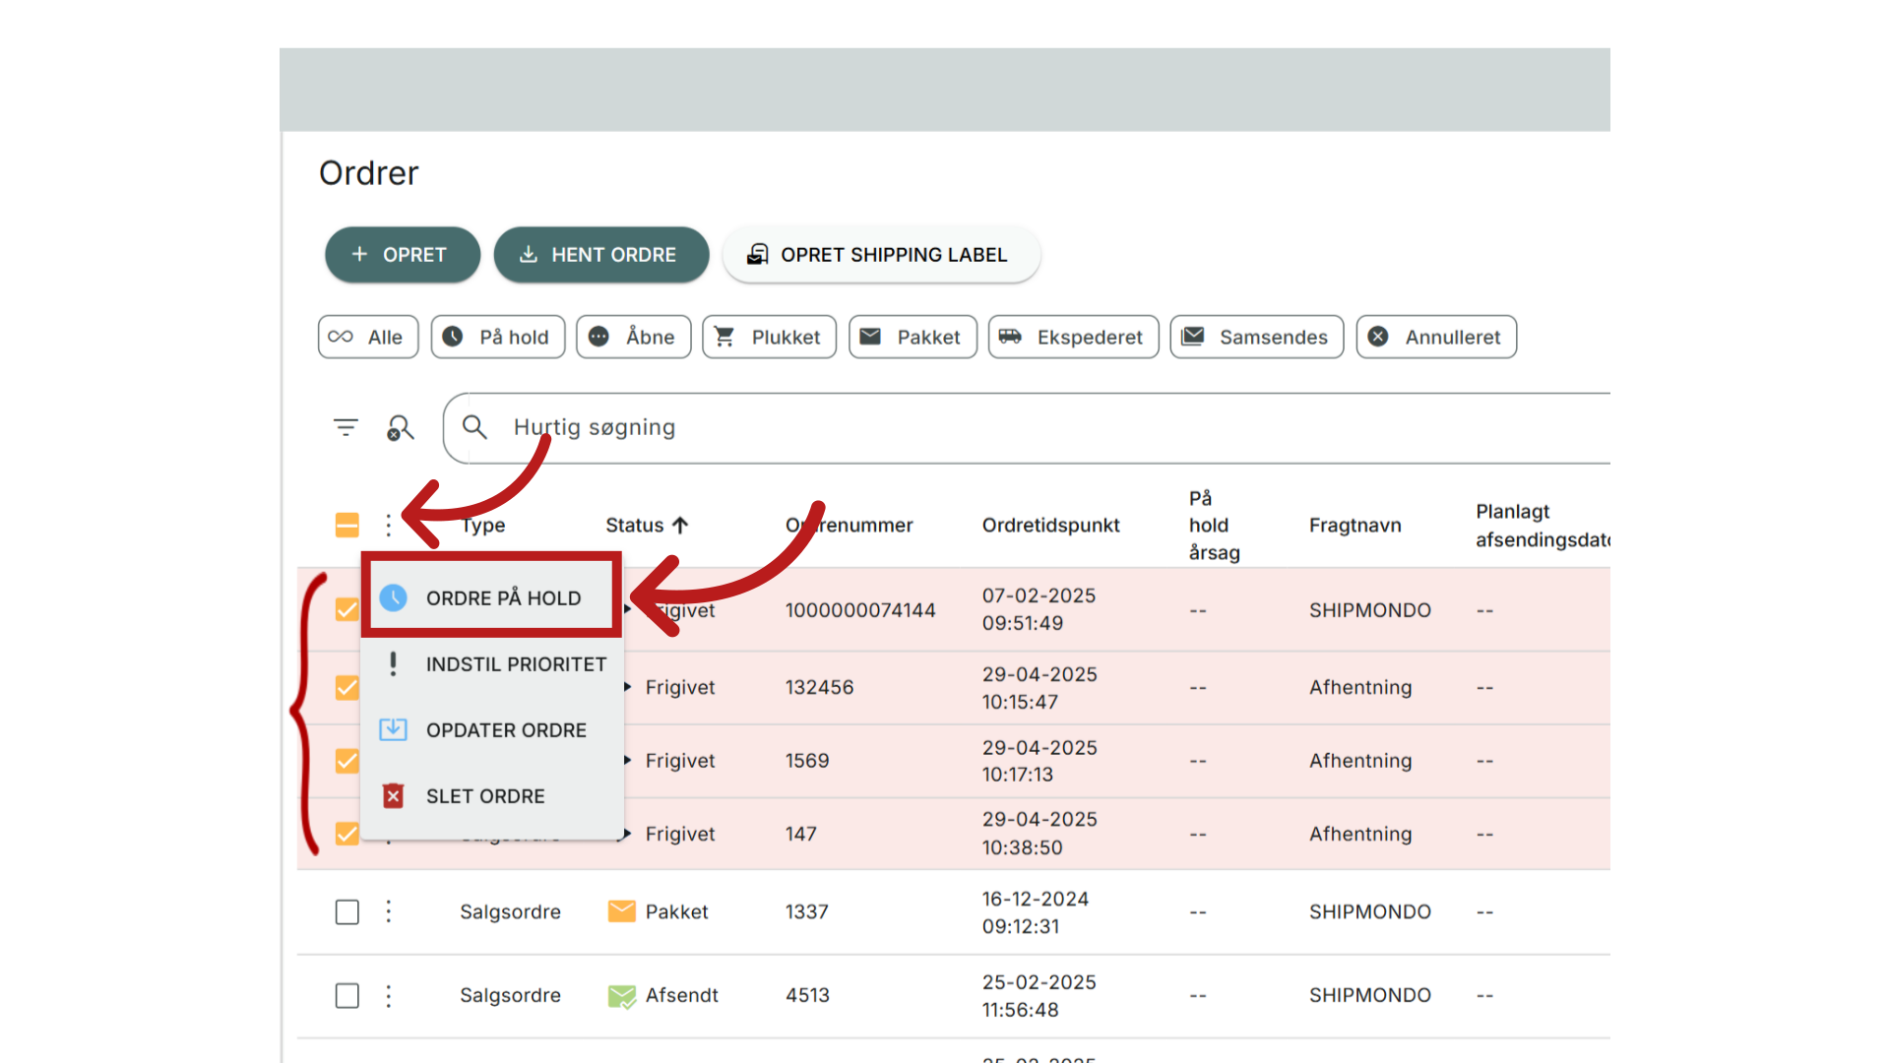Click the red delete order icon
Screen dimensions: 1890x1063
393,795
